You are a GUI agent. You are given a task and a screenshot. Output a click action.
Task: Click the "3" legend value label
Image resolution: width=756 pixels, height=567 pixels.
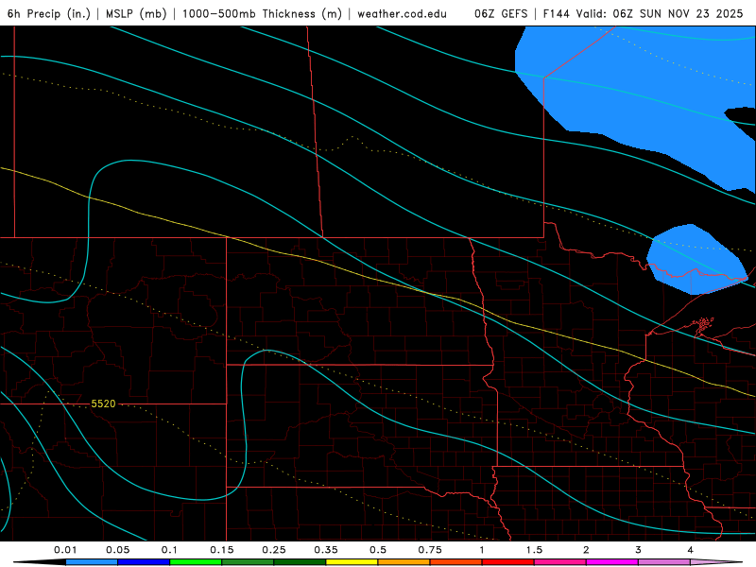coord(639,550)
